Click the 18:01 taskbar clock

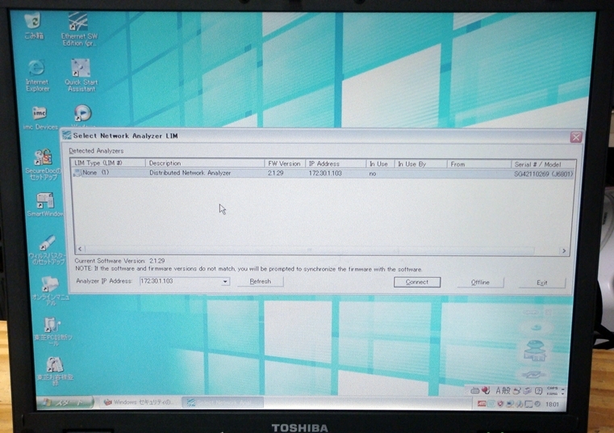pos(552,405)
